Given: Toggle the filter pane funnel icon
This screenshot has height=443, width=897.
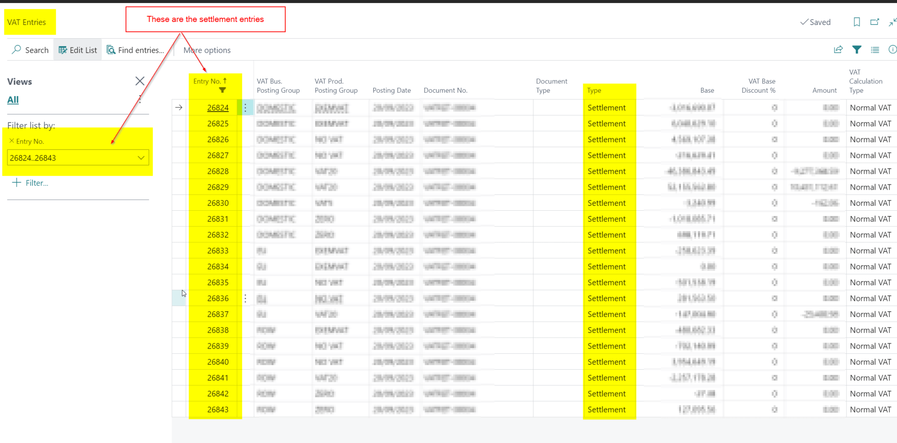Looking at the screenshot, I should click(857, 50).
